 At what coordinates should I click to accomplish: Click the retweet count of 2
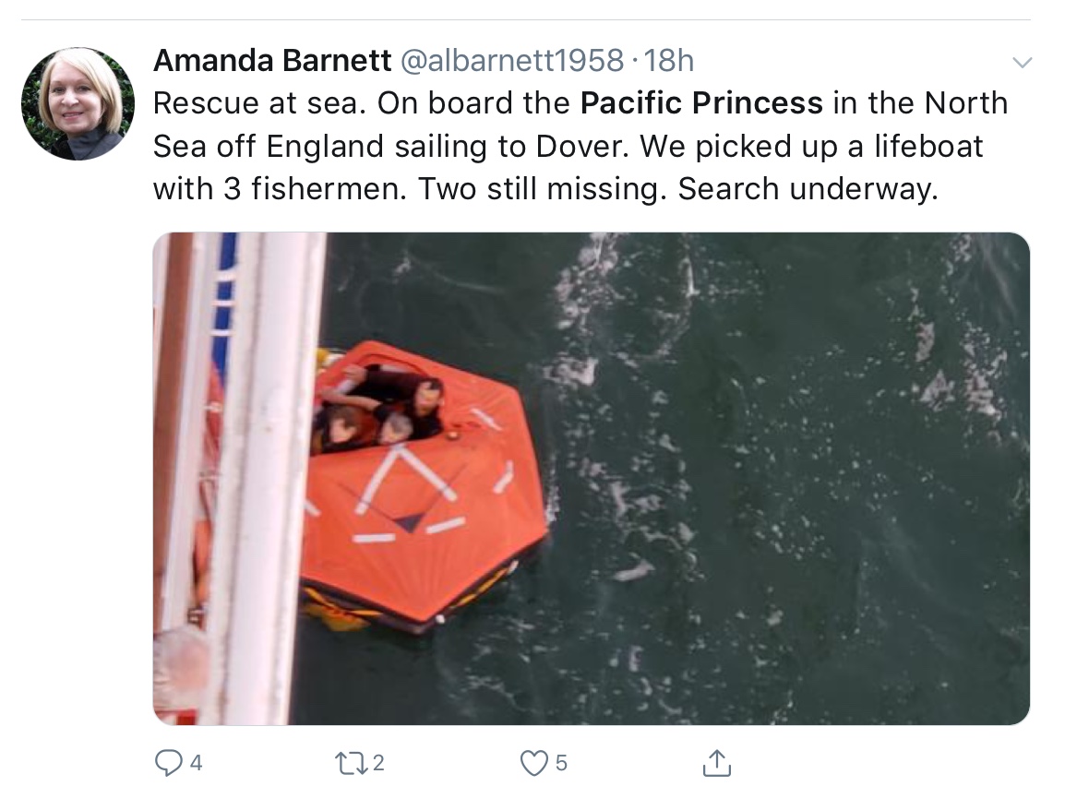pos(378,763)
